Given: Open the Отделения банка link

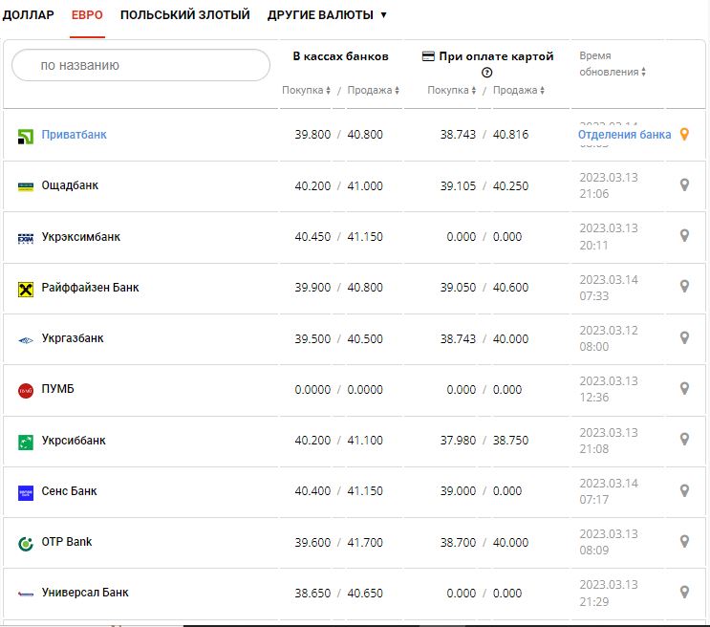Looking at the screenshot, I should tap(624, 135).
